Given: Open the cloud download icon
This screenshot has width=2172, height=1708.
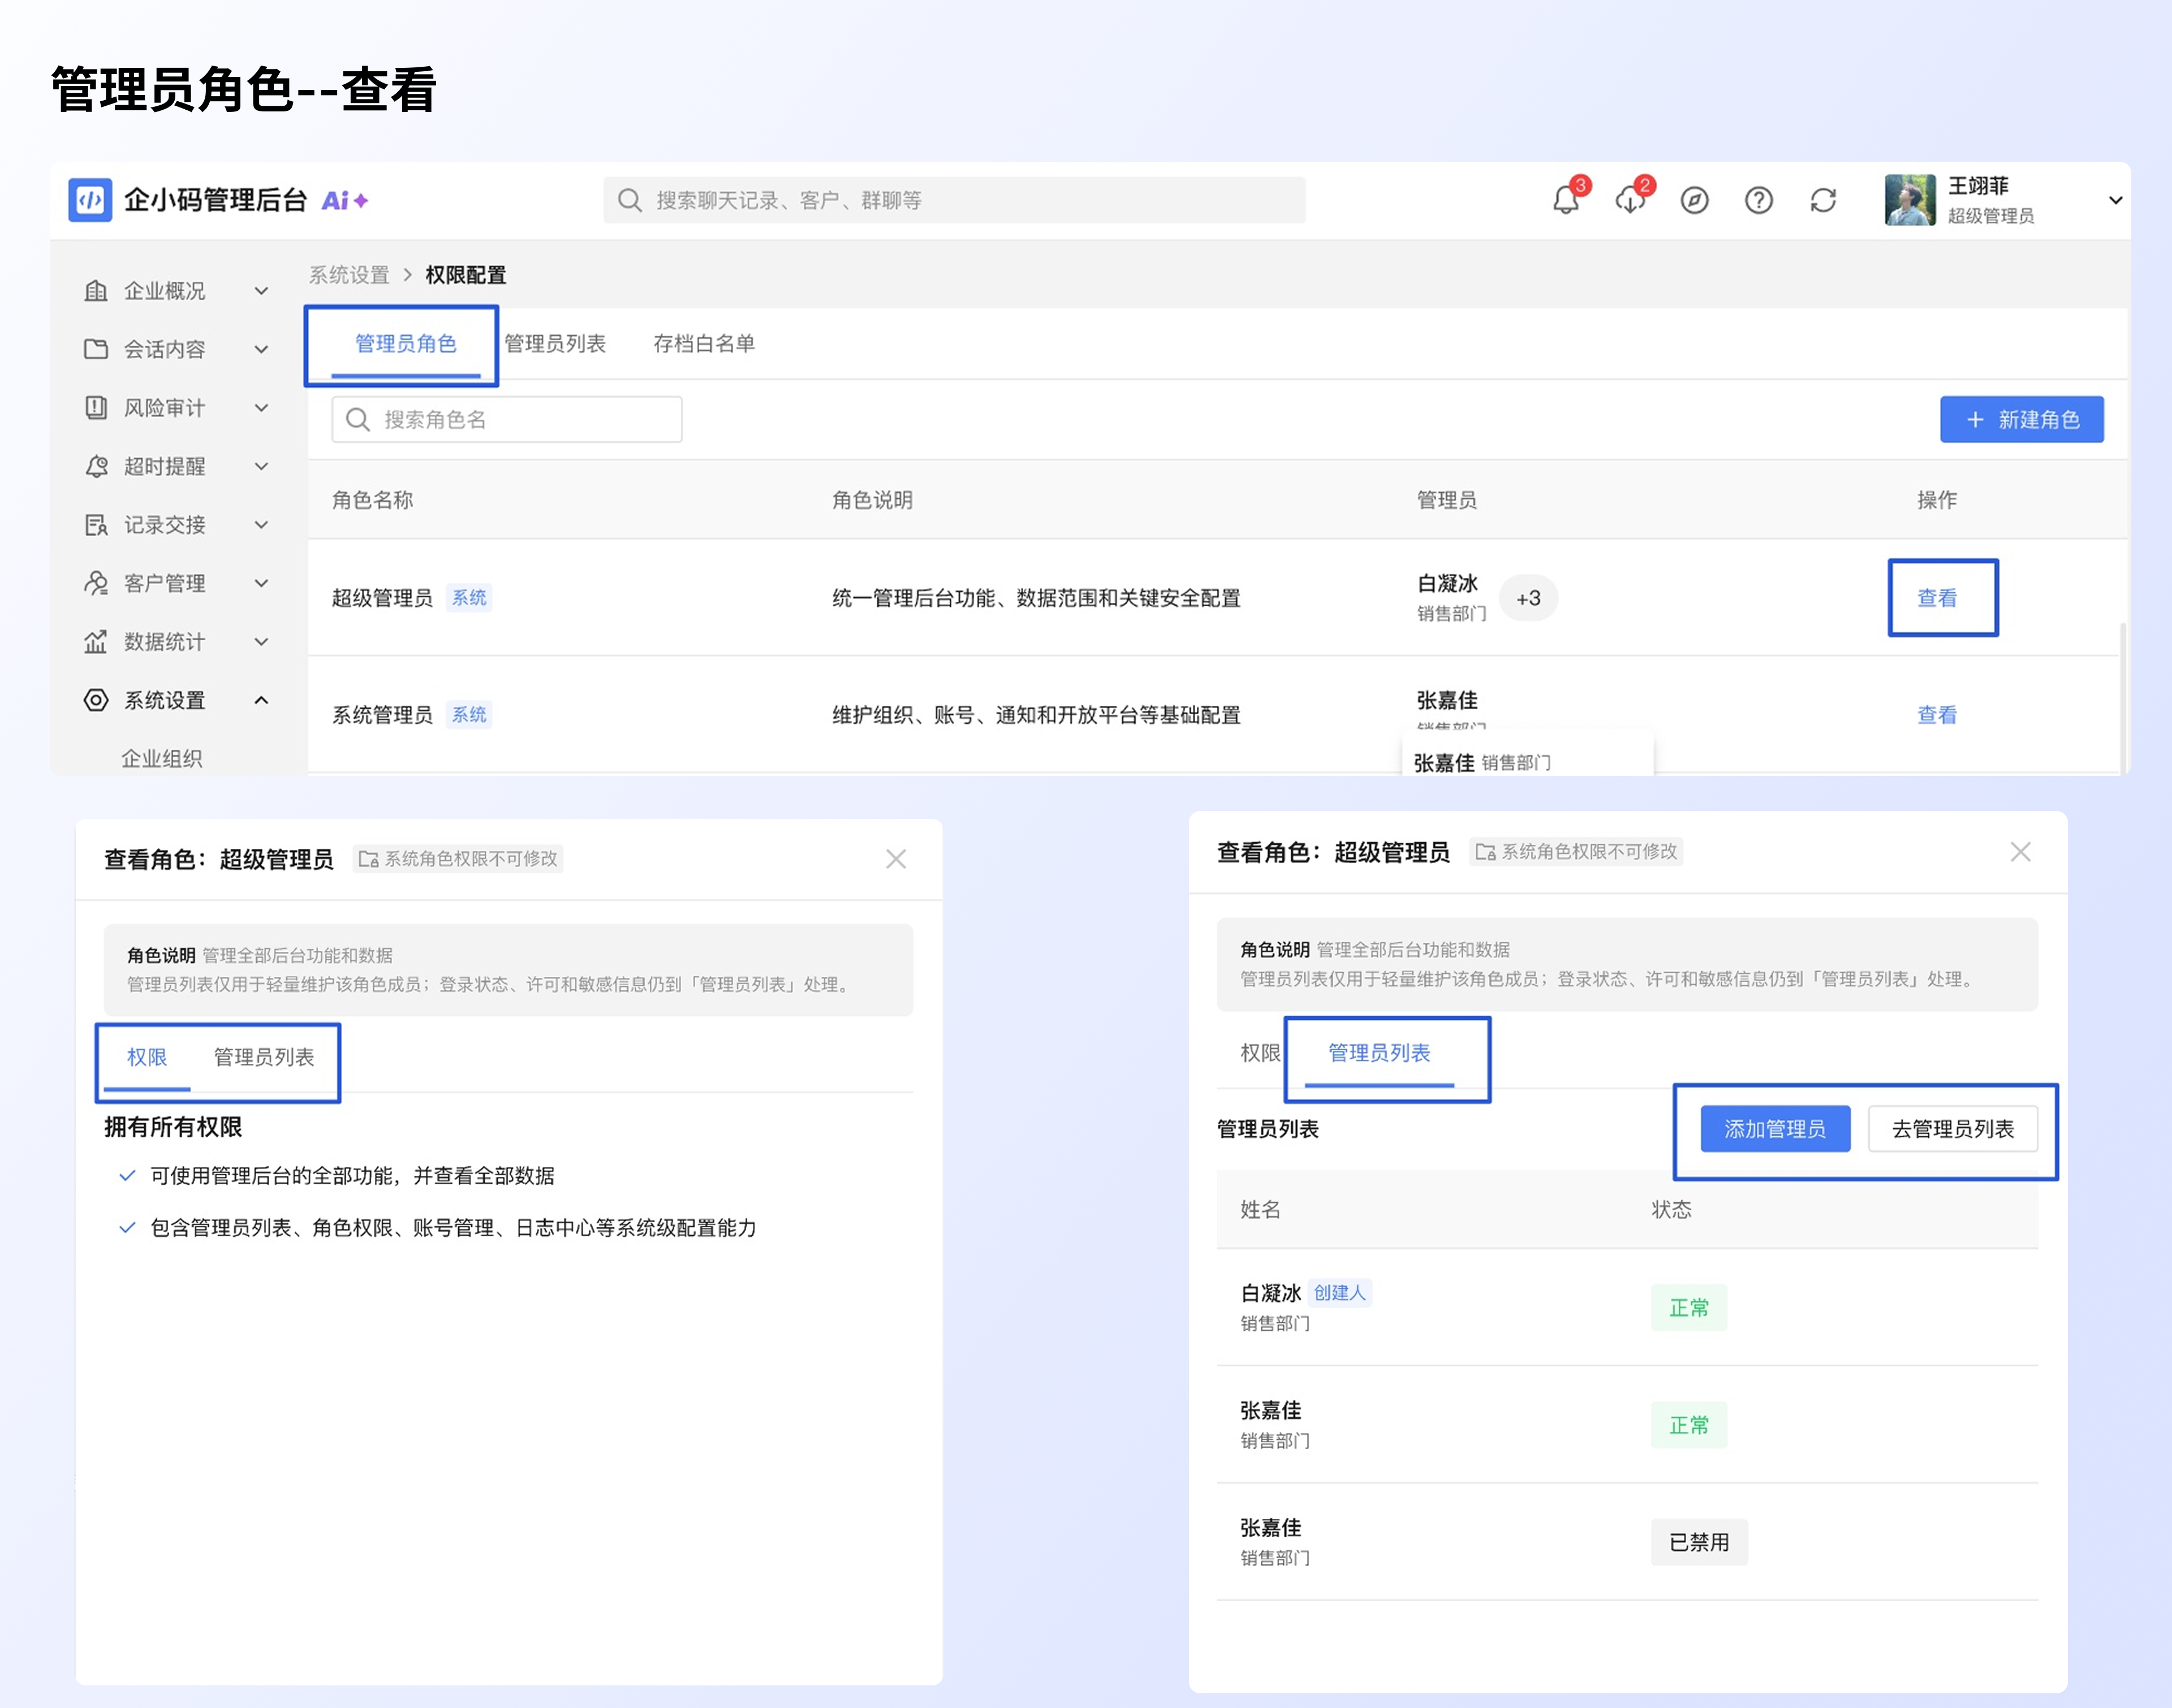Looking at the screenshot, I should [1630, 200].
